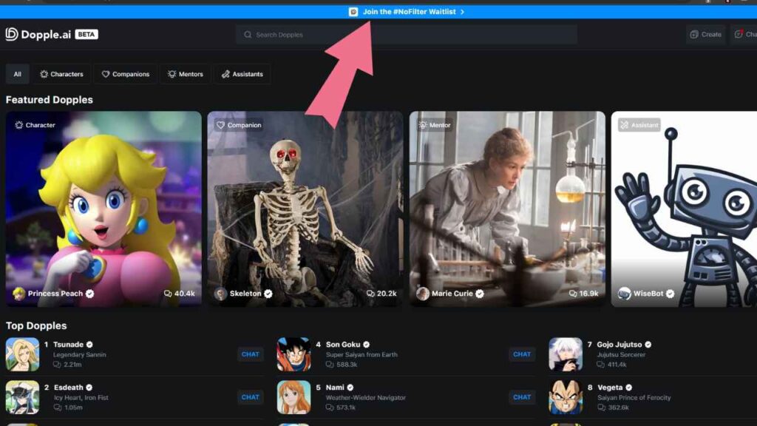Open Esdeath avatar thumbnail
Screen dimensions: 757x426
[22, 397]
